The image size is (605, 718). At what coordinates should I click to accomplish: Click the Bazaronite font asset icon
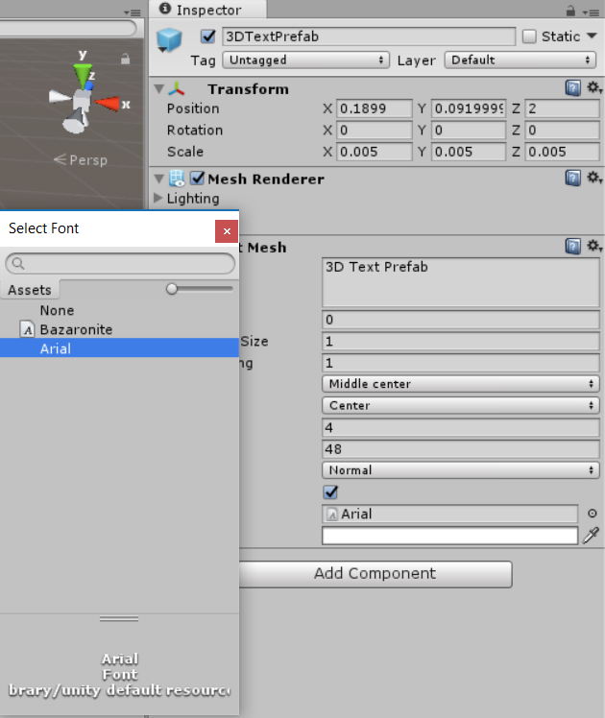28,329
